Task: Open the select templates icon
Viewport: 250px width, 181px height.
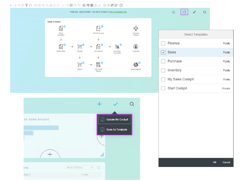Action: [x=184, y=12]
